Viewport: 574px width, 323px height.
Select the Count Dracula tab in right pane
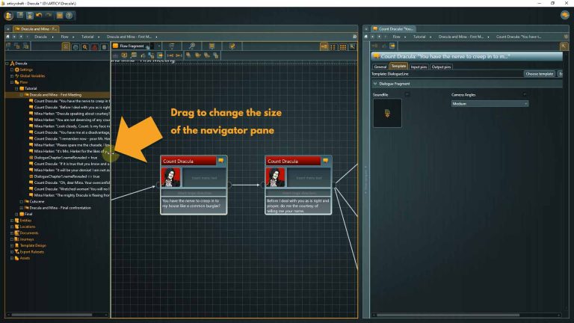pyautogui.click(x=393, y=28)
